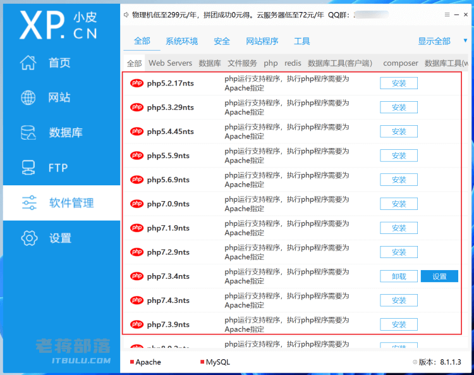Install php7.1.9nts with its 安装 button
Viewport: 474px width, 375px height.
(x=399, y=228)
